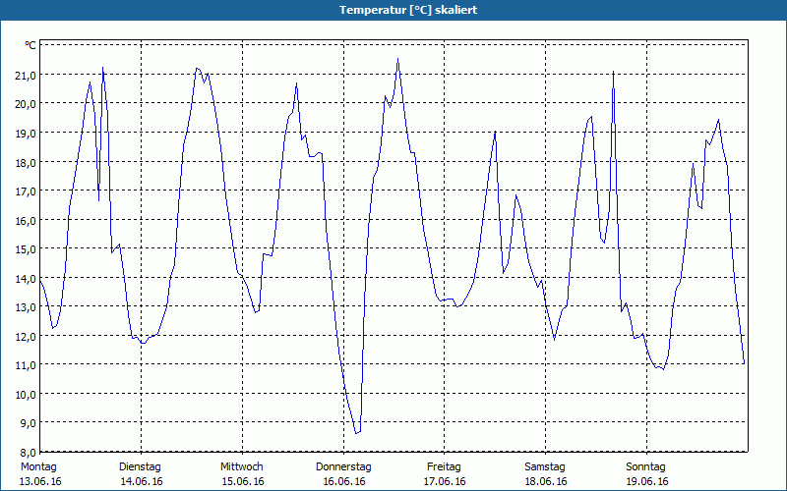Select the 21,0 y-axis label
Screen dimensions: 787x491
coord(27,76)
